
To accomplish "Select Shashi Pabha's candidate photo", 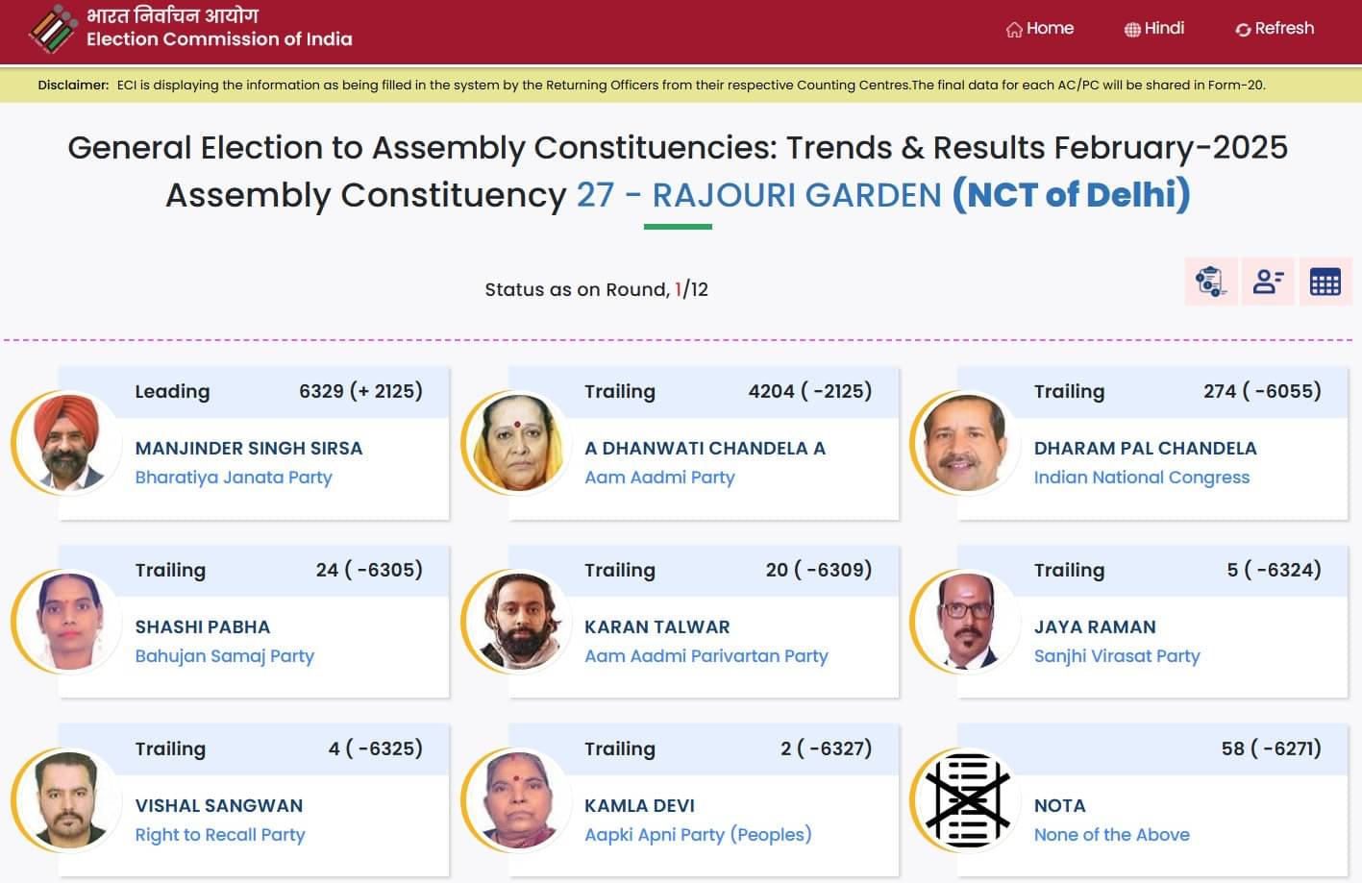I will [x=68, y=622].
